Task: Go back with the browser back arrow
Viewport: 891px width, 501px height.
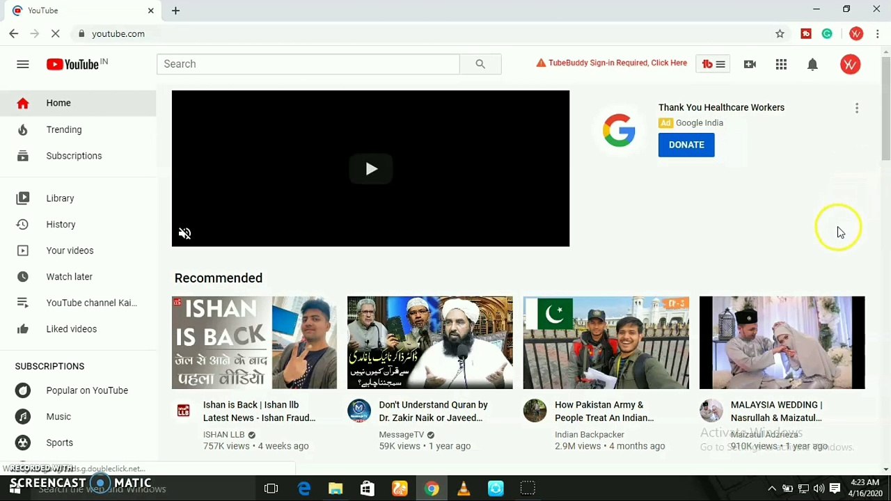Action: (14, 33)
